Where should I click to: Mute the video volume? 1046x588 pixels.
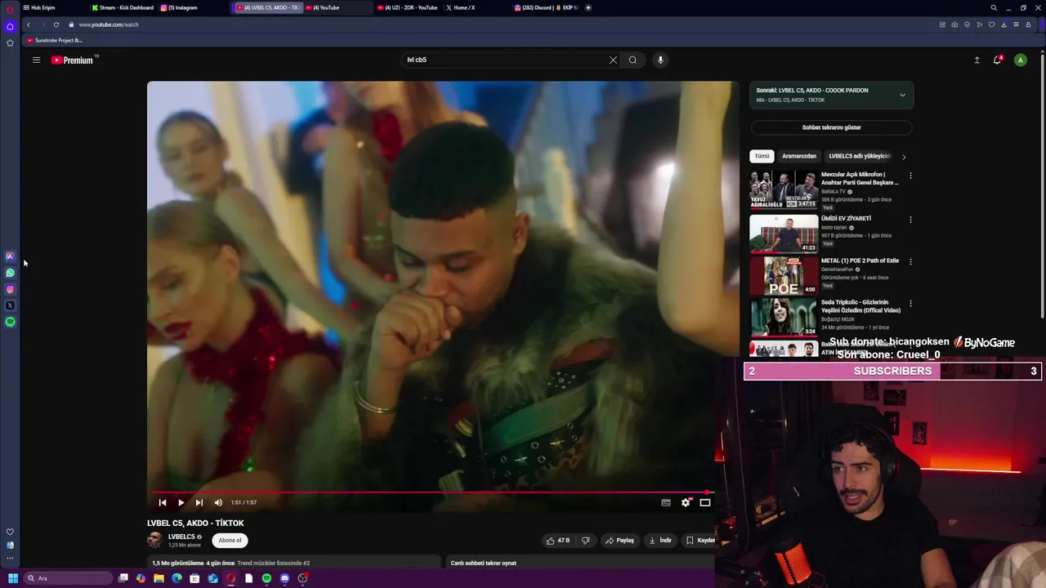[x=218, y=502]
